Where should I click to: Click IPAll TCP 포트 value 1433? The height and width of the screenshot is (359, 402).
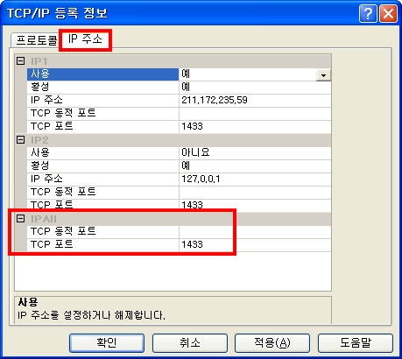pos(255,244)
